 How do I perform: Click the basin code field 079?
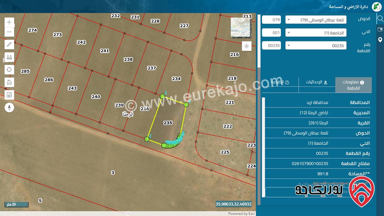(x=271, y=20)
